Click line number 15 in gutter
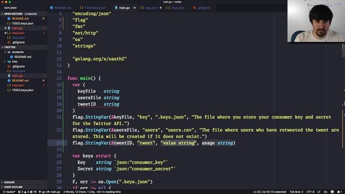Image resolution: width=345 pixels, height=194 pixels. 59,78
